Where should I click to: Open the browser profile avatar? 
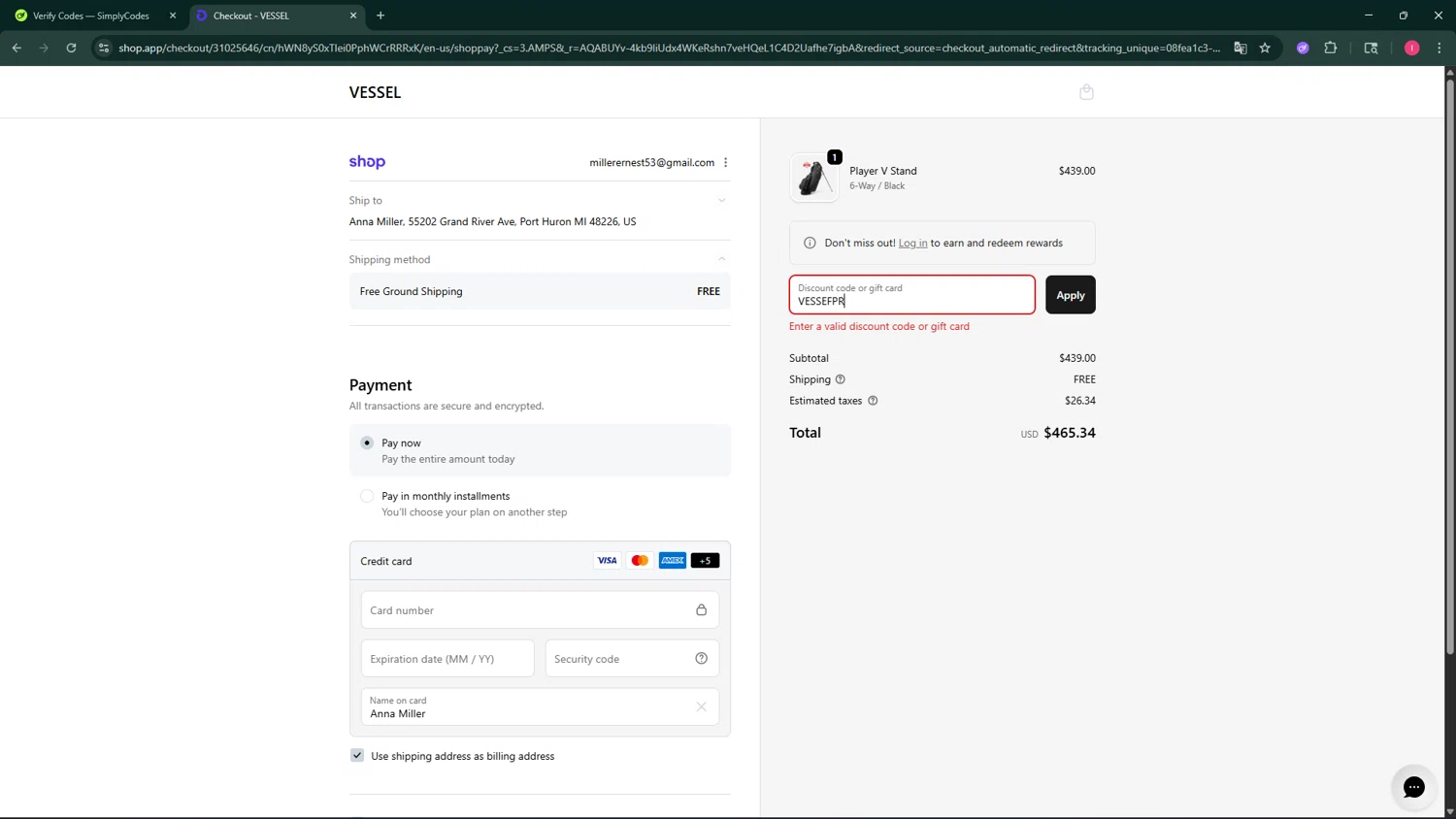click(1411, 48)
